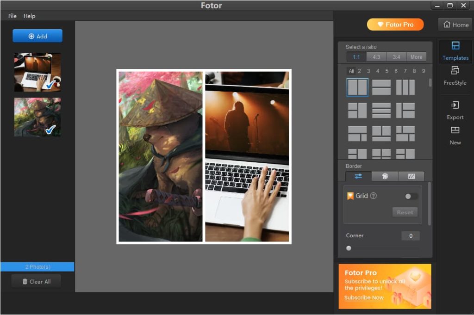
Task: Click the orange Fotor Pro button
Action: point(395,25)
